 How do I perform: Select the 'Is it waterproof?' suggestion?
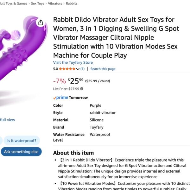click(22, 141)
